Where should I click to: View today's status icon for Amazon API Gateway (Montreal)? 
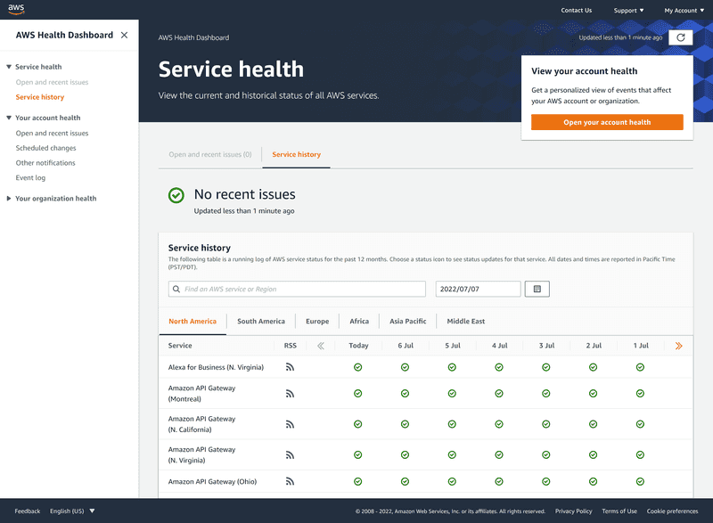tap(358, 393)
